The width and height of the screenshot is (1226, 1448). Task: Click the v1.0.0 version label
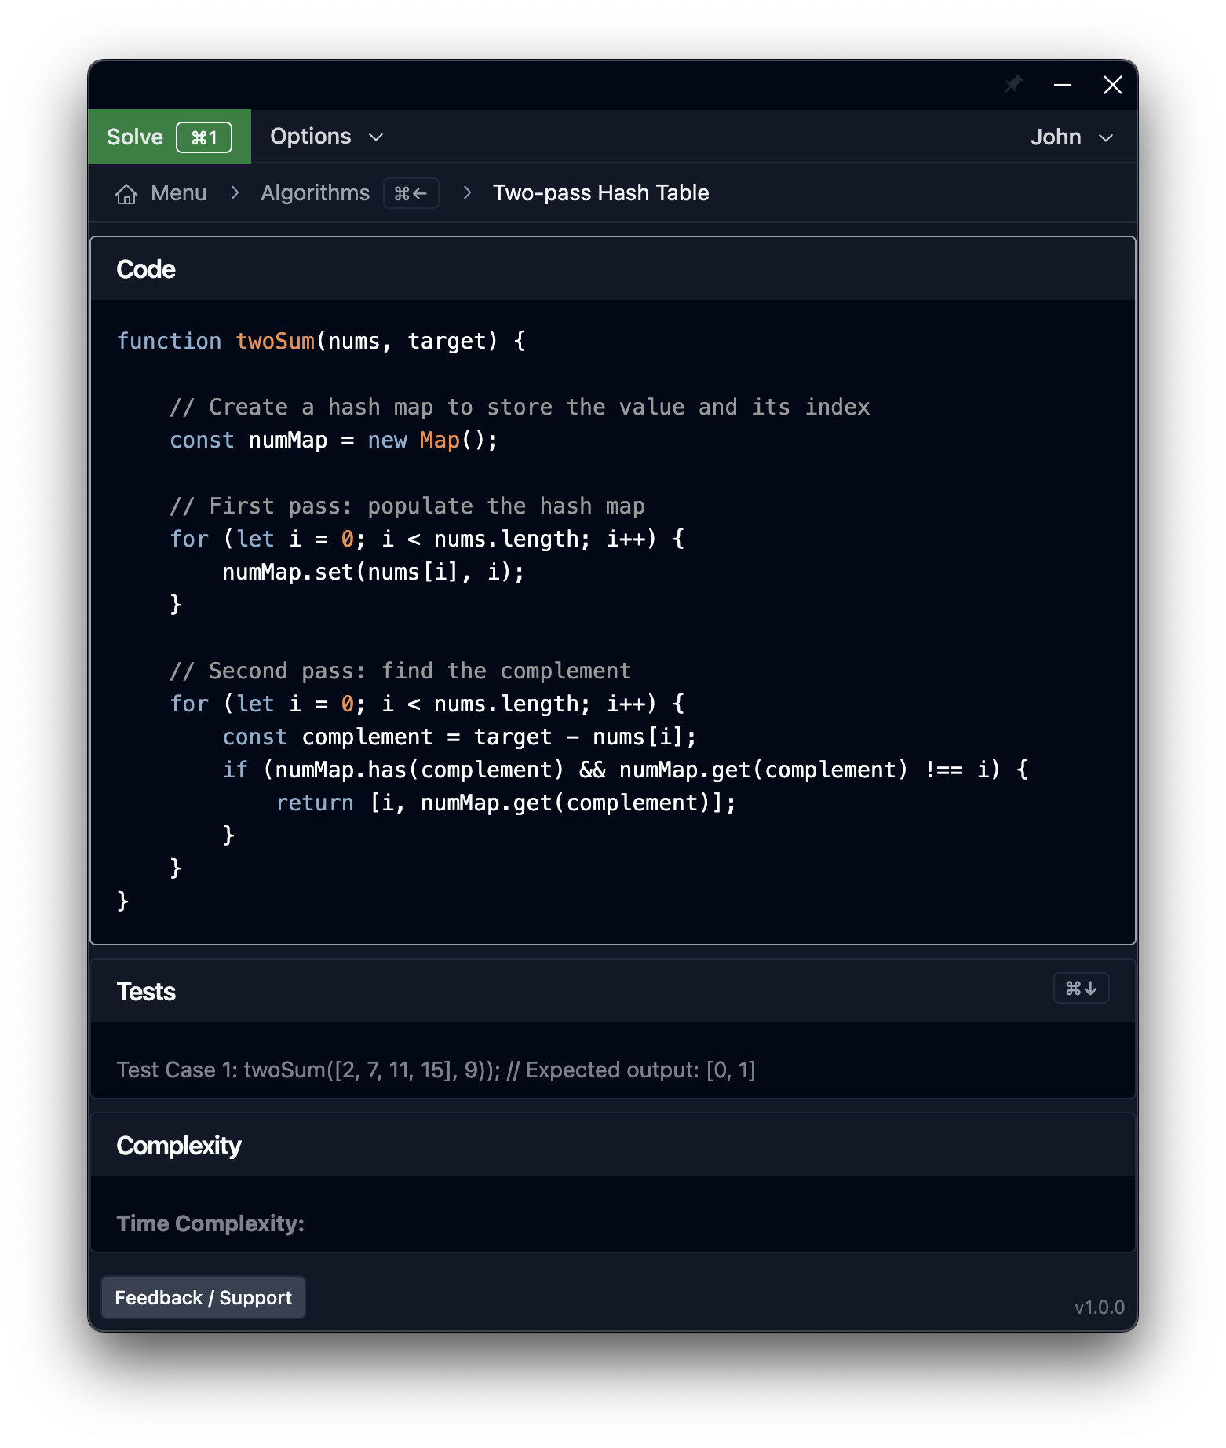pyautogui.click(x=1099, y=1307)
